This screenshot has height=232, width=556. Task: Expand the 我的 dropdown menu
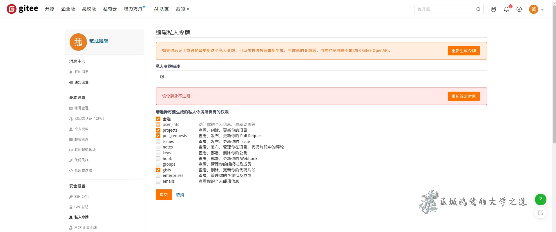[x=182, y=9]
